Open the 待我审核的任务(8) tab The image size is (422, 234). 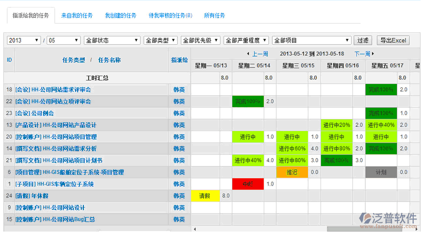point(170,16)
